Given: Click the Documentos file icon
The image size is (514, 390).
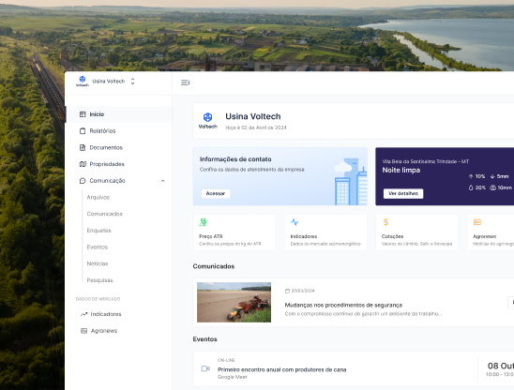Looking at the screenshot, I should 83,147.
